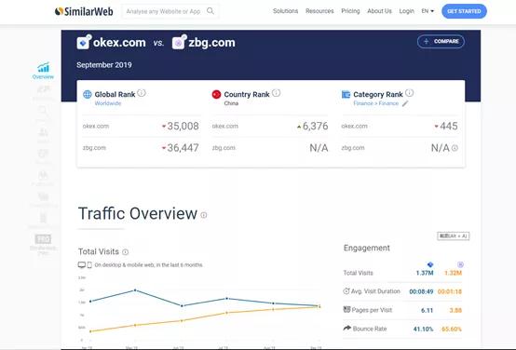Open the Finance > Finance category link

[375, 103]
